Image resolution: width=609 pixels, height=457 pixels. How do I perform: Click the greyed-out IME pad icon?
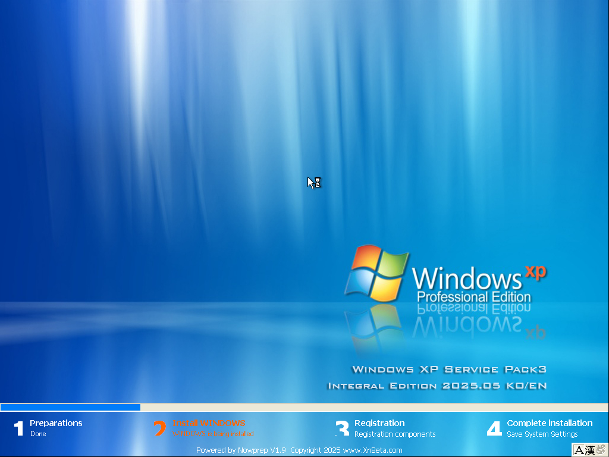click(x=601, y=450)
